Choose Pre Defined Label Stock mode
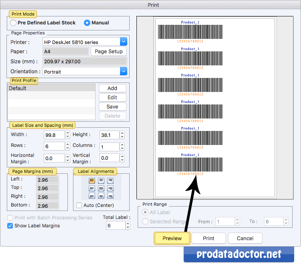This screenshot has width=301, height=263. (x=13, y=23)
